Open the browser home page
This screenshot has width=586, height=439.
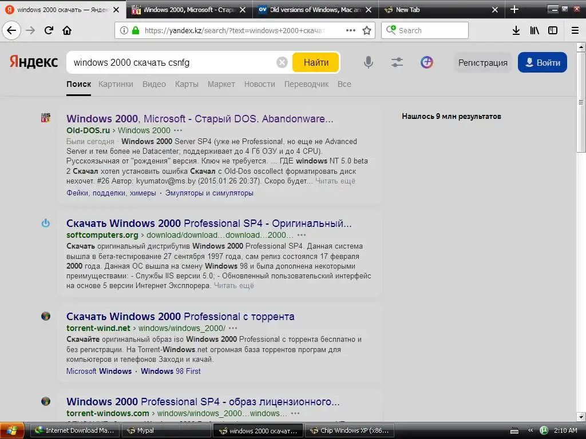[67, 30]
